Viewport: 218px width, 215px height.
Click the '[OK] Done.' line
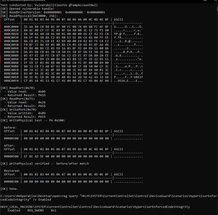pyautogui.click(x=9, y=189)
